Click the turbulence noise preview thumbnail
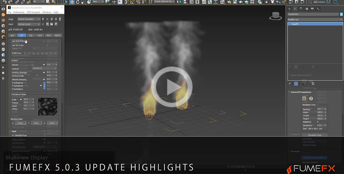Viewport: 344px width, 174px height. 47,107
